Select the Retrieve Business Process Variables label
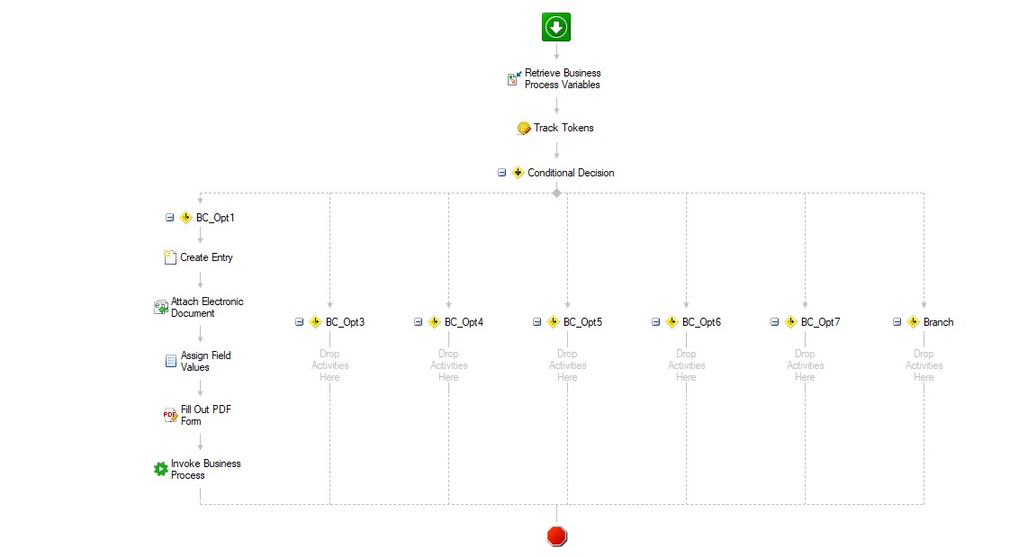The height and width of the screenshot is (558, 1010). click(563, 78)
